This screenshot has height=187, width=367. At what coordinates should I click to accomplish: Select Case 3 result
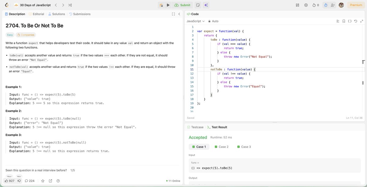244,147
